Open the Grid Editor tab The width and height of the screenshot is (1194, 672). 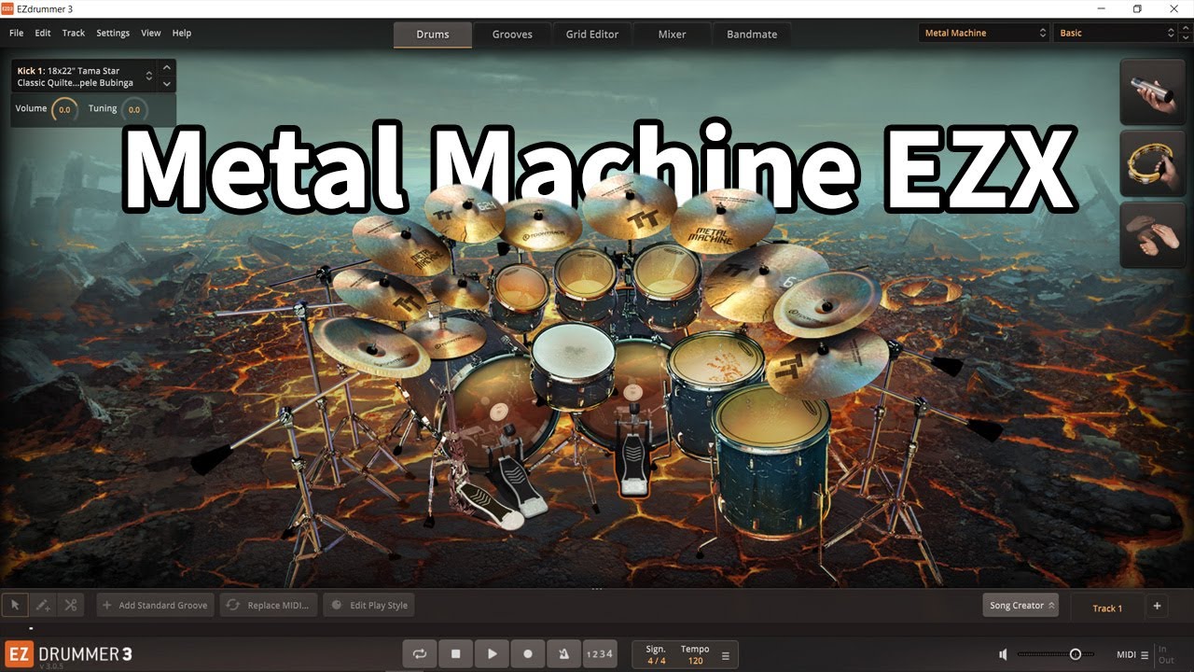click(592, 35)
